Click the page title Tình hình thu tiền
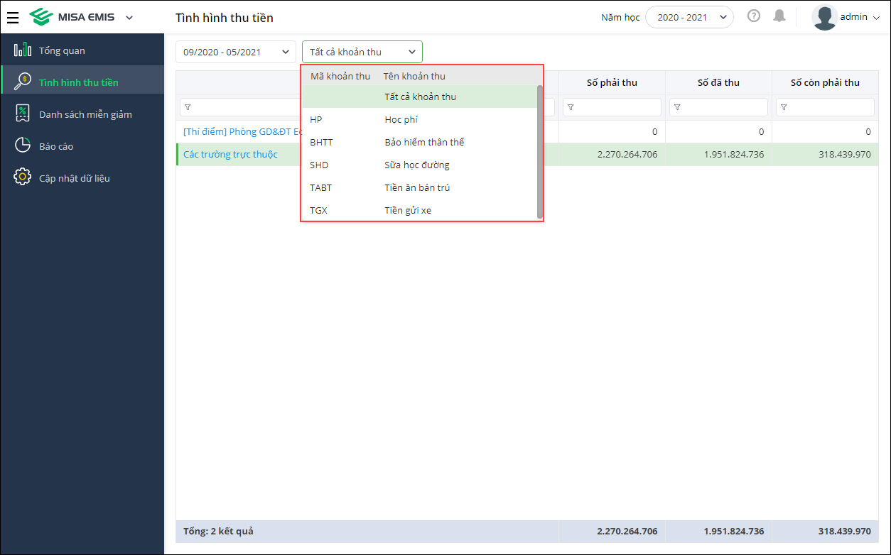 point(225,18)
